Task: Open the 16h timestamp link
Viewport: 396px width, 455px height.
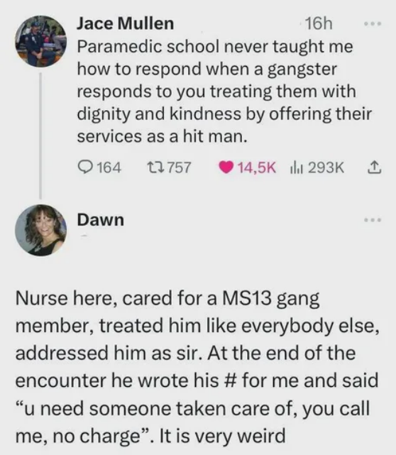Action: 319,23
